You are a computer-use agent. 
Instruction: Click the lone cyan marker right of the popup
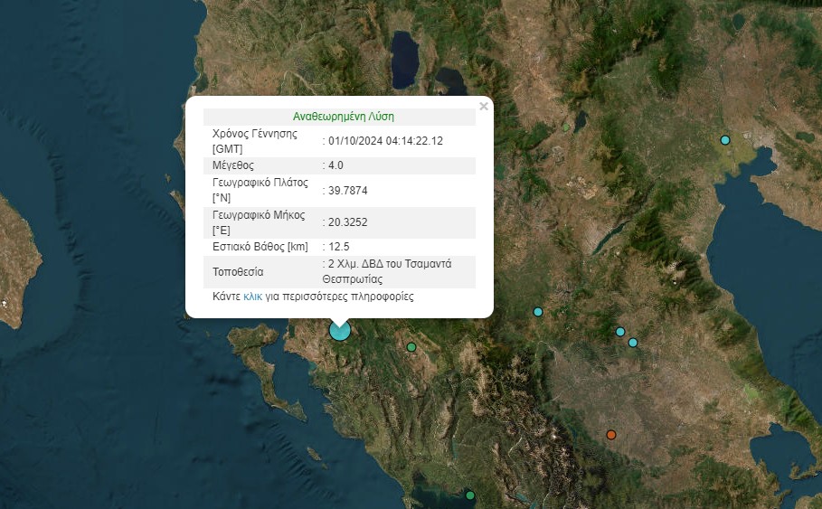(538, 312)
